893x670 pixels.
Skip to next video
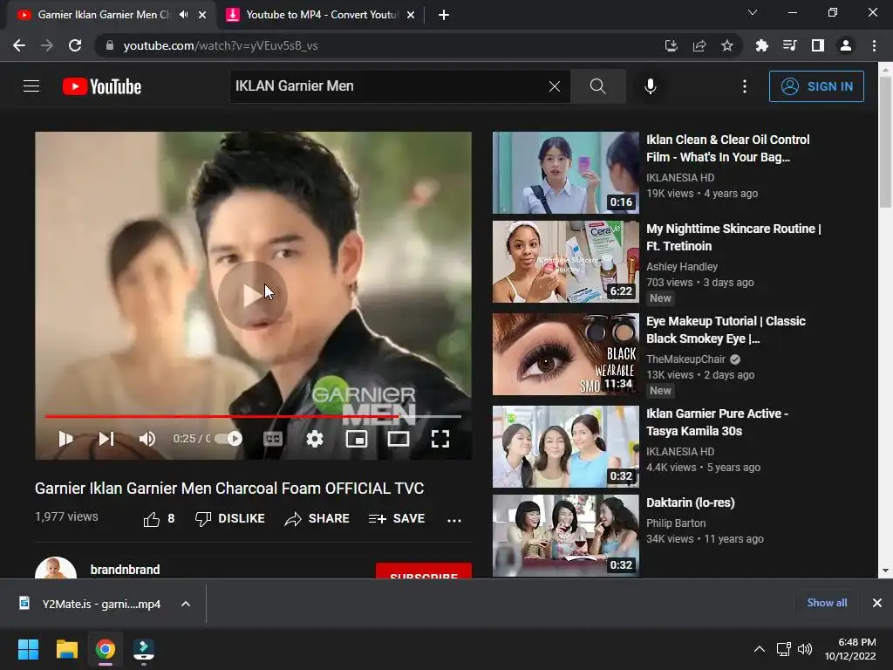click(106, 439)
